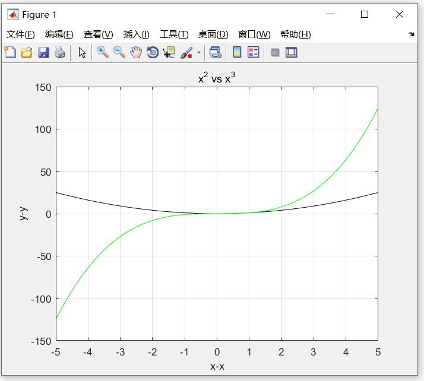424x381 pixels.
Task: Select the Brush data tool
Action: click(186, 52)
